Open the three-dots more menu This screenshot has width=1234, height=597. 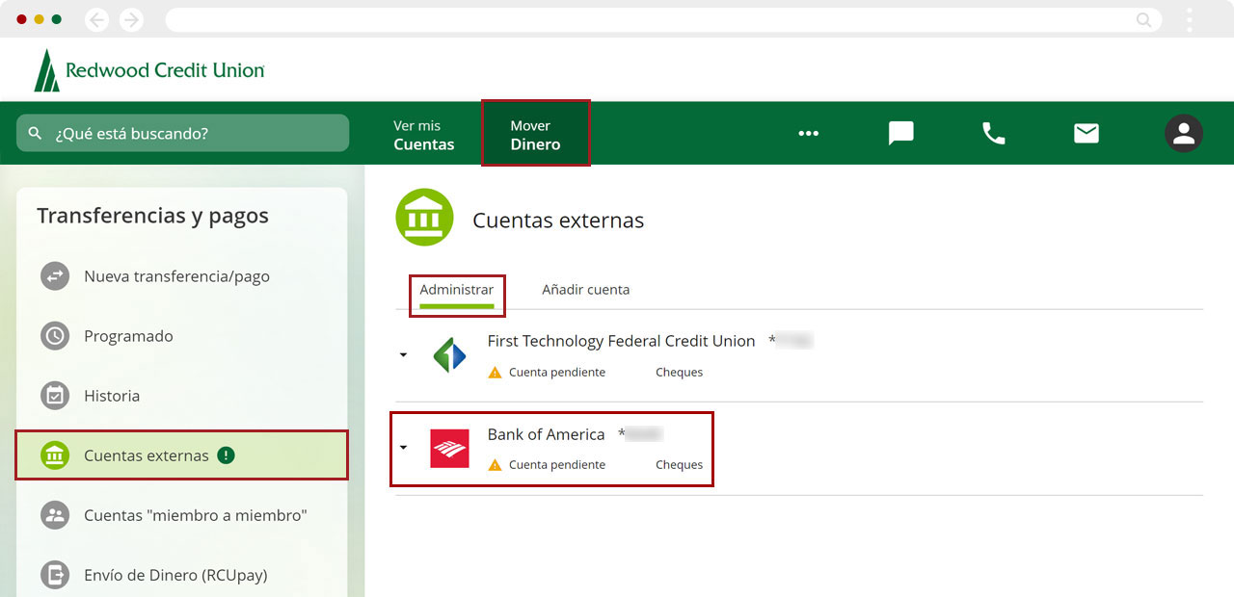[x=808, y=134]
